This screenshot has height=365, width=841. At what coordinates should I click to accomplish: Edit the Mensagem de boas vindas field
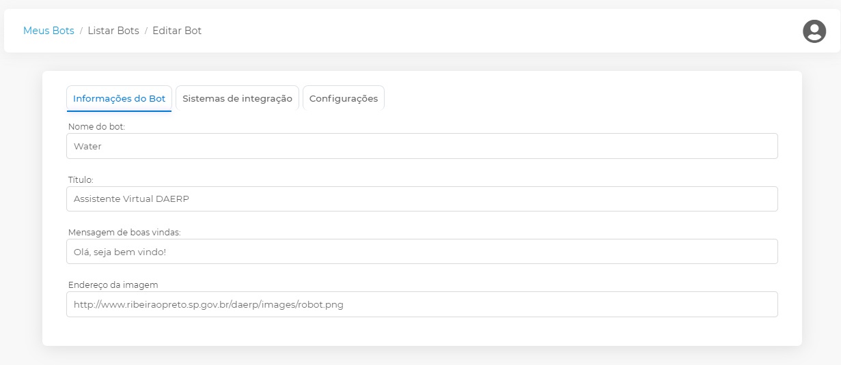pos(422,252)
